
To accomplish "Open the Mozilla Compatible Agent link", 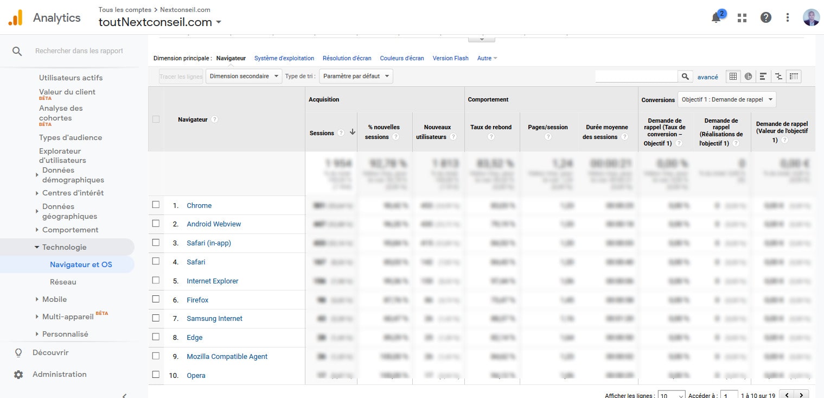I will pos(227,356).
